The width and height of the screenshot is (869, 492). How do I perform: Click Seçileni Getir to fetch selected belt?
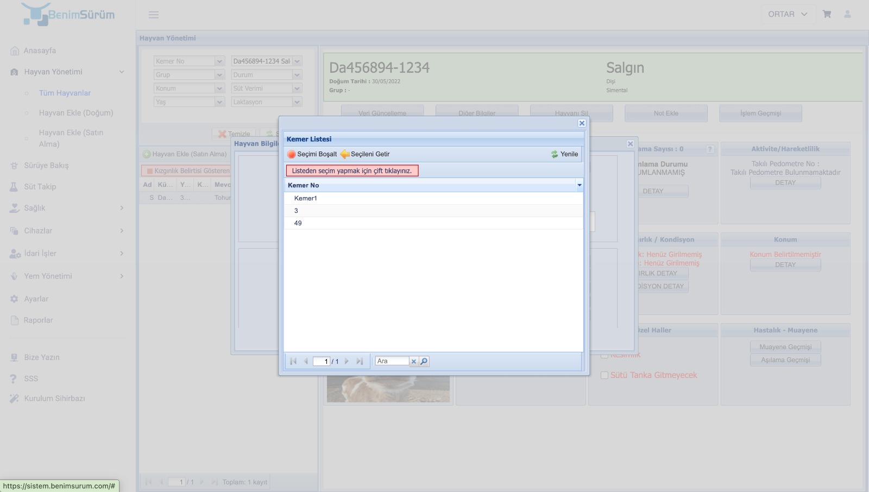pyautogui.click(x=365, y=154)
